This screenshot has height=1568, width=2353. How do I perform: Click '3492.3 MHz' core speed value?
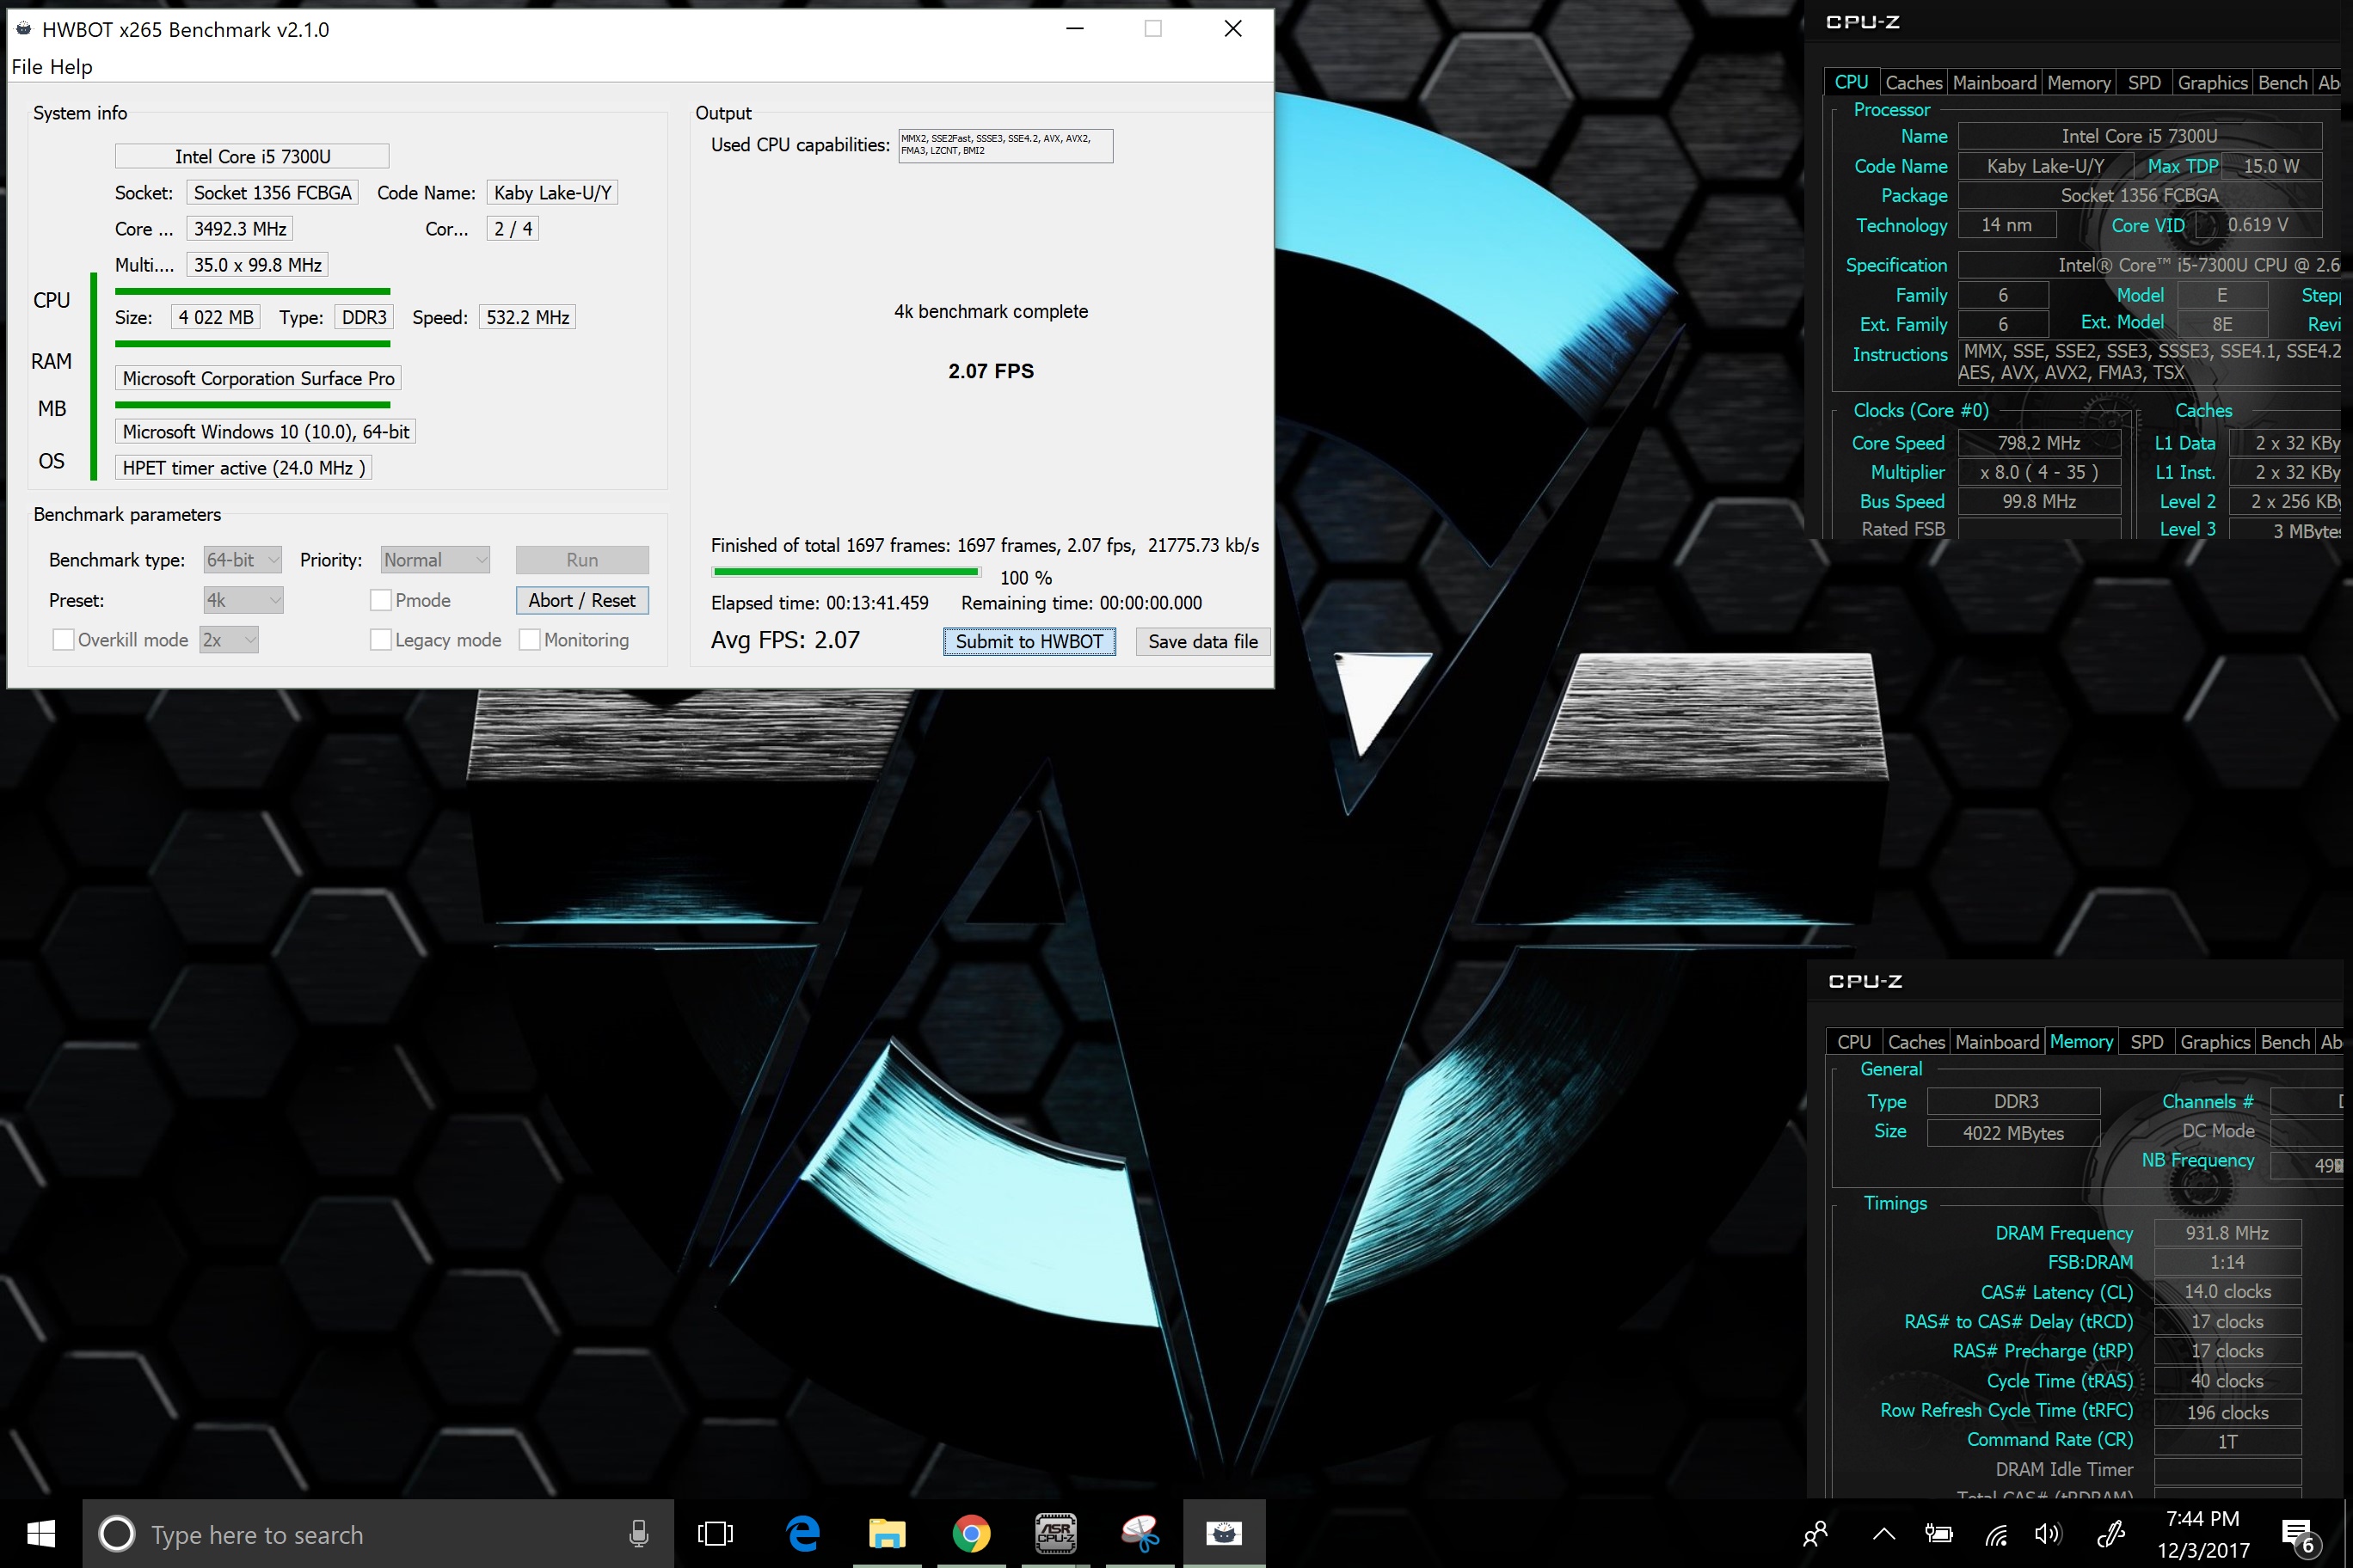(240, 229)
